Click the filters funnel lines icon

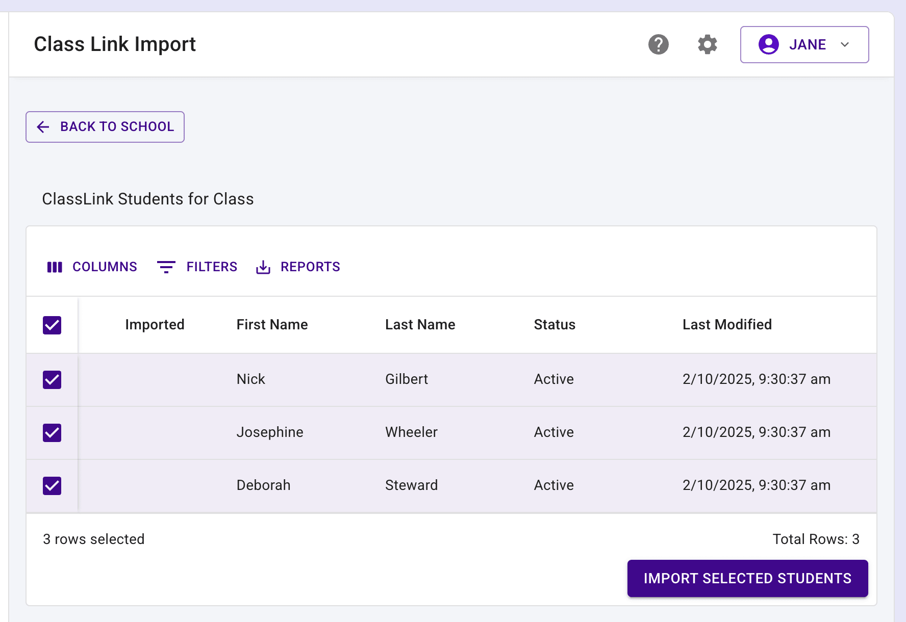pos(166,267)
